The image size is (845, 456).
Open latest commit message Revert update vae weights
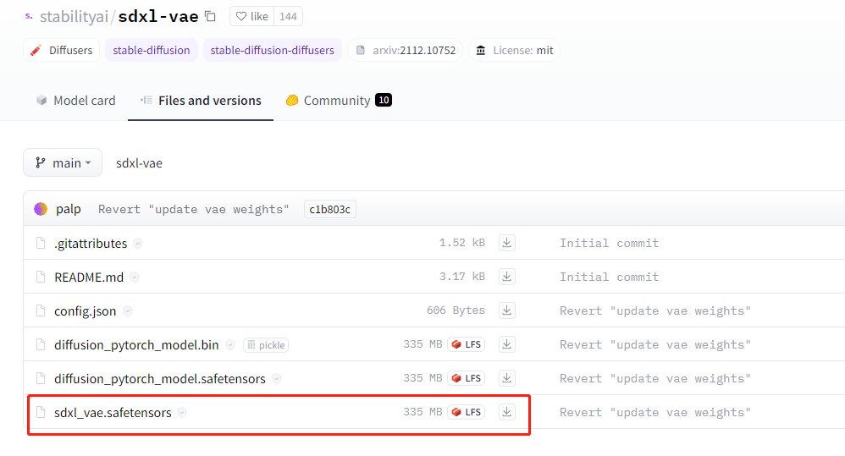coord(193,209)
